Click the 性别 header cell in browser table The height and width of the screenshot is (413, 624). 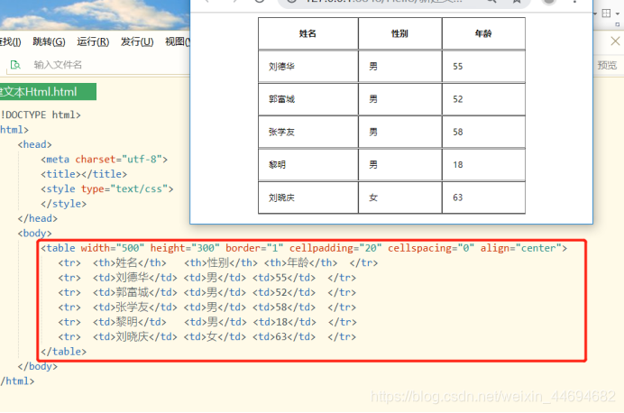coord(400,33)
